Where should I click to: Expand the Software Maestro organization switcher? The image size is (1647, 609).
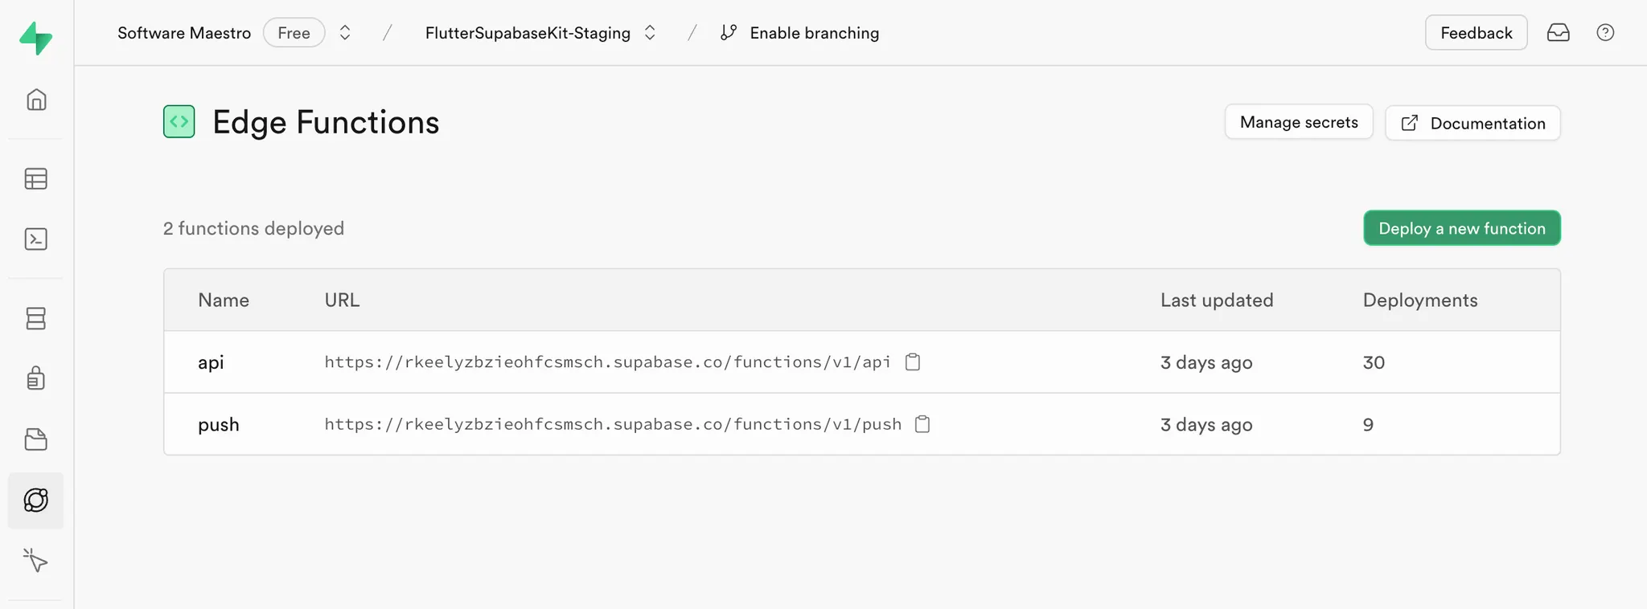click(345, 33)
